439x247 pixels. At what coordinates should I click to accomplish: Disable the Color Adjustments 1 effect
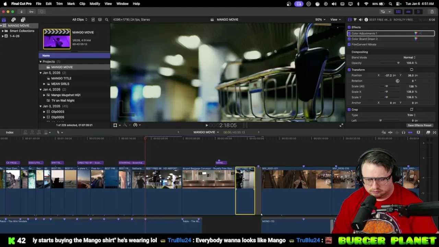349,33
